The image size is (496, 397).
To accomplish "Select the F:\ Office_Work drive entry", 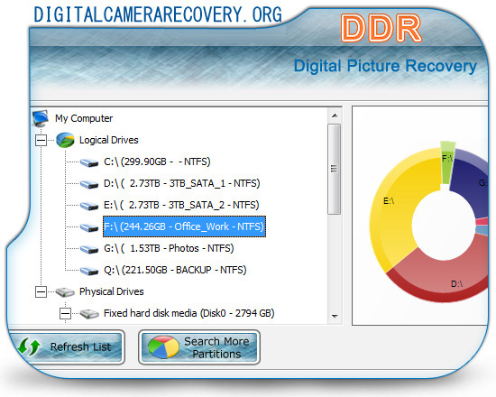I will [x=184, y=226].
